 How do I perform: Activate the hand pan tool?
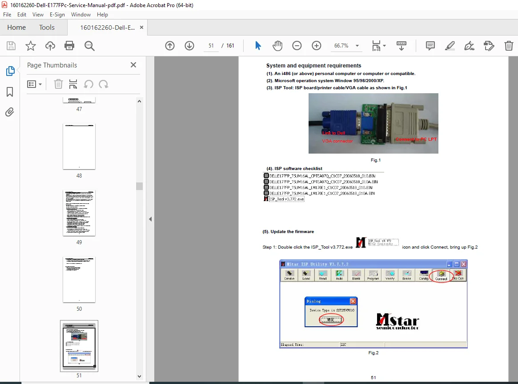click(x=277, y=46)
